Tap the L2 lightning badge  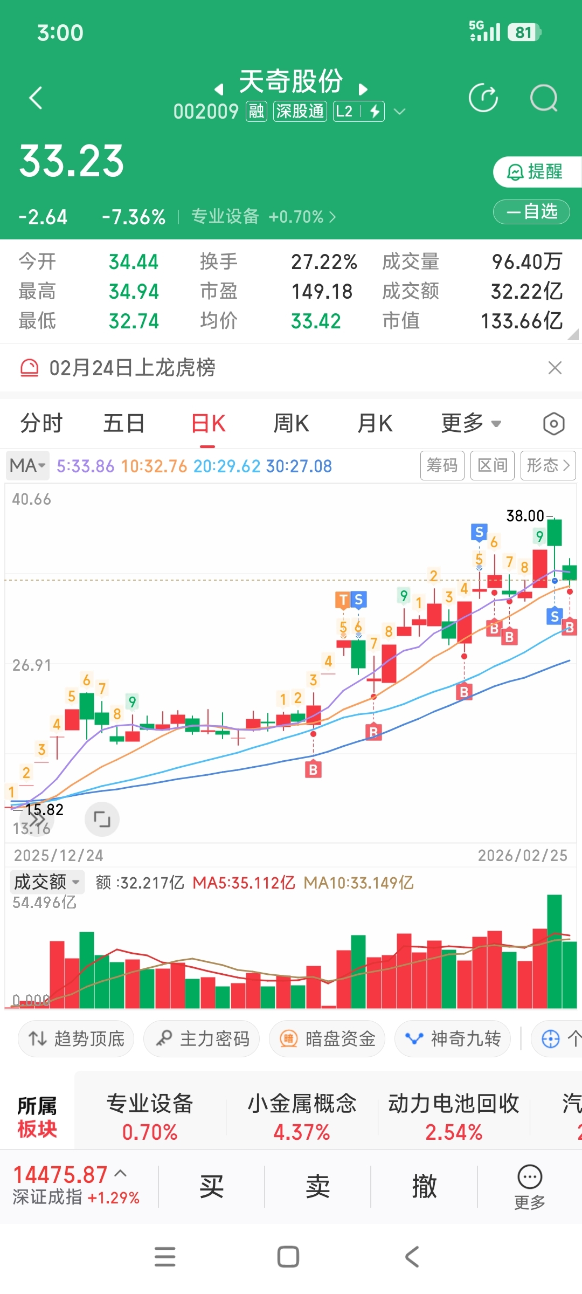click(x=359, y=111)
